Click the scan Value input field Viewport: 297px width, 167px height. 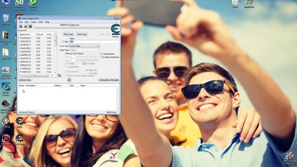(x=94, y=42)
